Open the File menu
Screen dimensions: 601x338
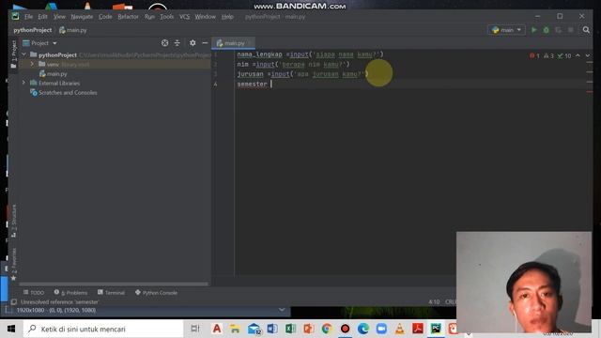click(28, 17)
